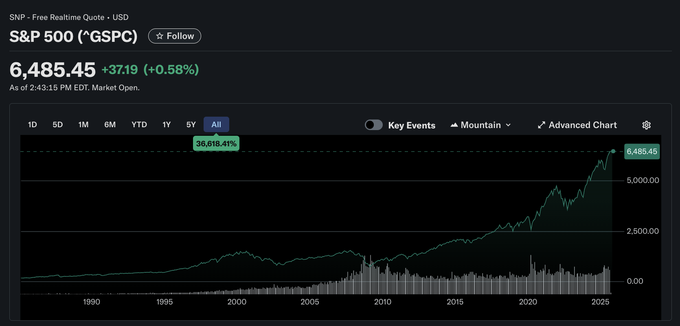
Task: Click the All time range tab
Action: click(x=216, y=125)
